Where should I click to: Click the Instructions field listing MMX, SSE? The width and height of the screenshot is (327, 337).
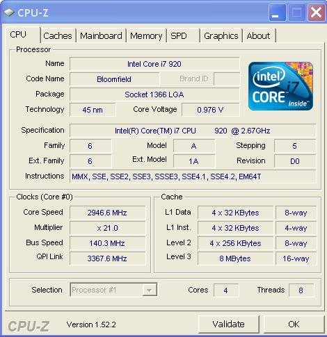coord(193,176)
